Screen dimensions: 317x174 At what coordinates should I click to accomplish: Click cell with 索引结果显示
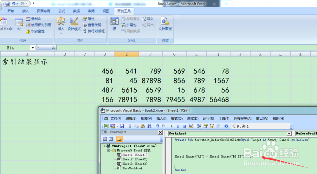pos(28,61)
